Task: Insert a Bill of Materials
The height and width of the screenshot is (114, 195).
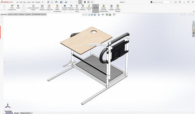Action: pyautogui.click(x=83, y=8)
